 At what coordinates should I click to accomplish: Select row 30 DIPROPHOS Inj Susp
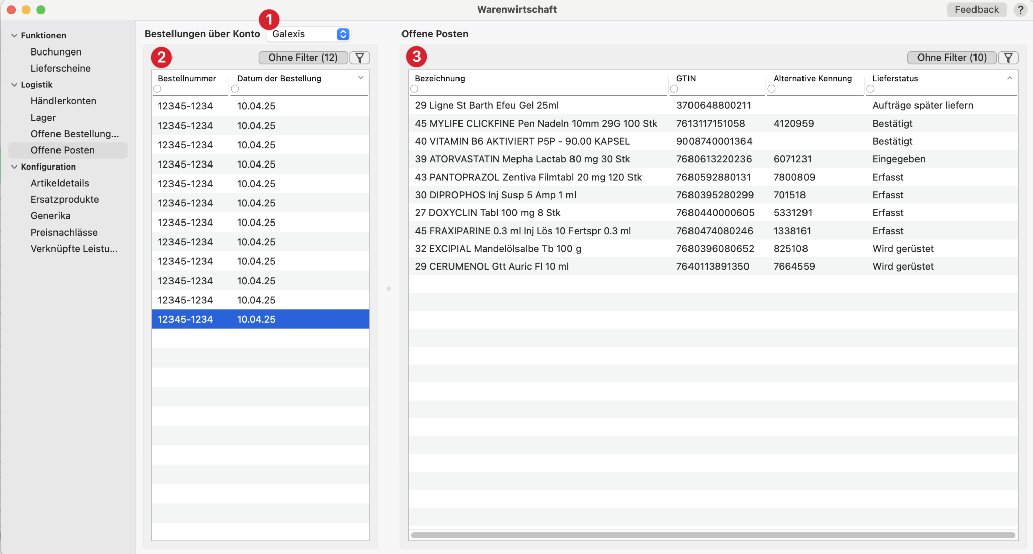point(713,195)
